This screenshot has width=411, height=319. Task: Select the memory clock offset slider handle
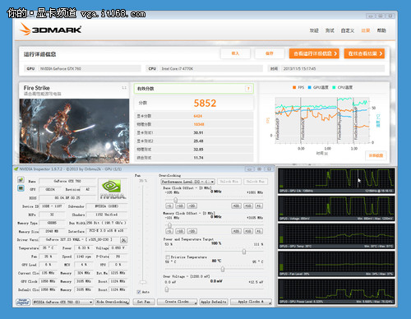coord(169,225)
